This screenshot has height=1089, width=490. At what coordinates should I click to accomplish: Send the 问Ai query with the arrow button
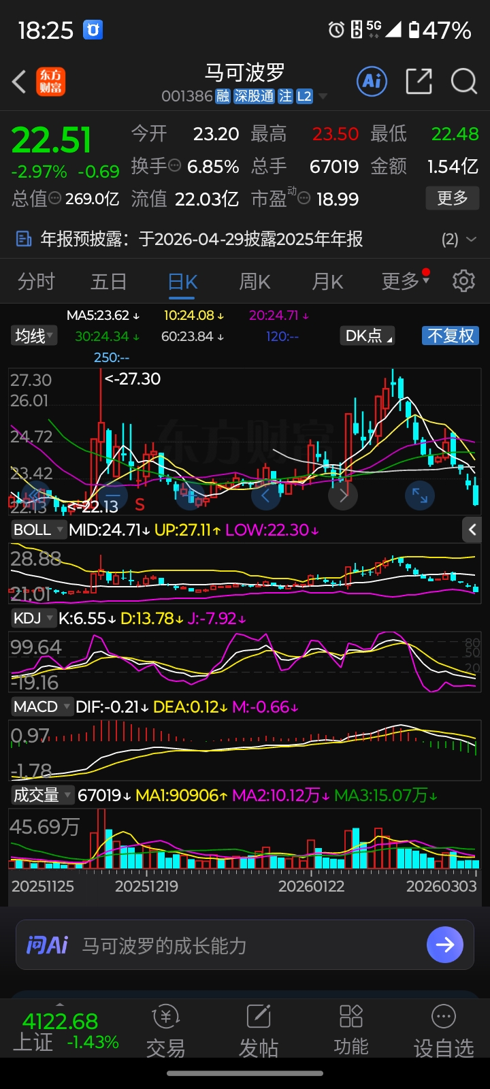pos(445,945)
